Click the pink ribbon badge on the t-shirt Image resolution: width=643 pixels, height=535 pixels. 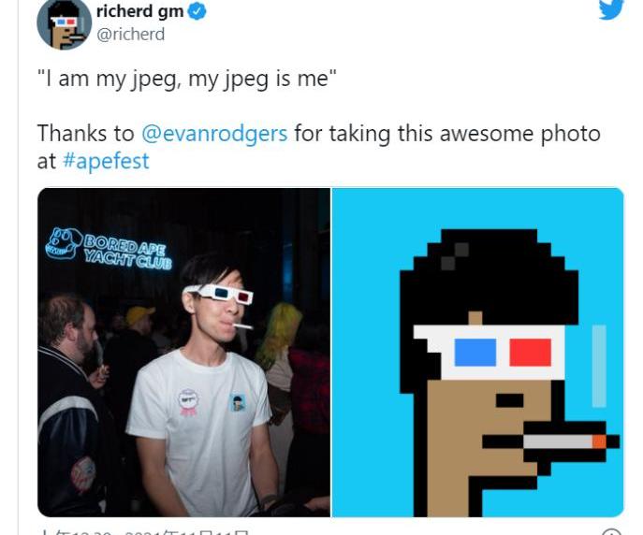[188, 402]
